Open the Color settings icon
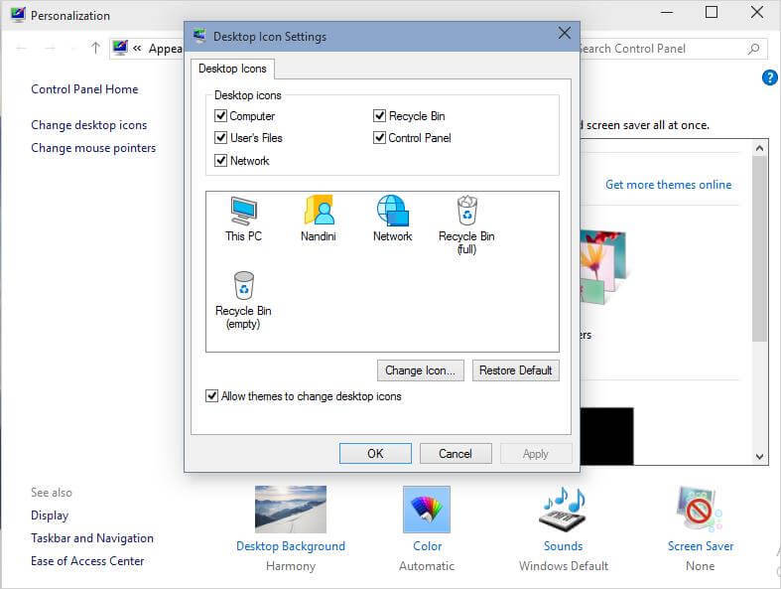Viewport: 781px width, 589px height. (427, 510)
